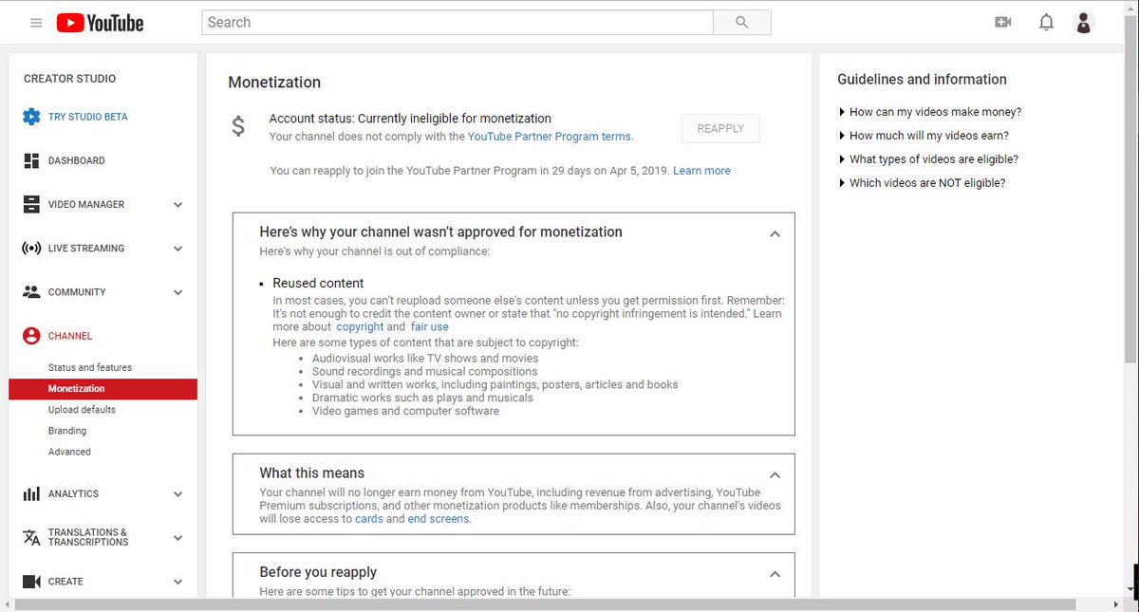Click the Analytics bar chart icon
The height and width of the screenshot is (612, 1139).
pyautogui.click(x=31, y=493)
